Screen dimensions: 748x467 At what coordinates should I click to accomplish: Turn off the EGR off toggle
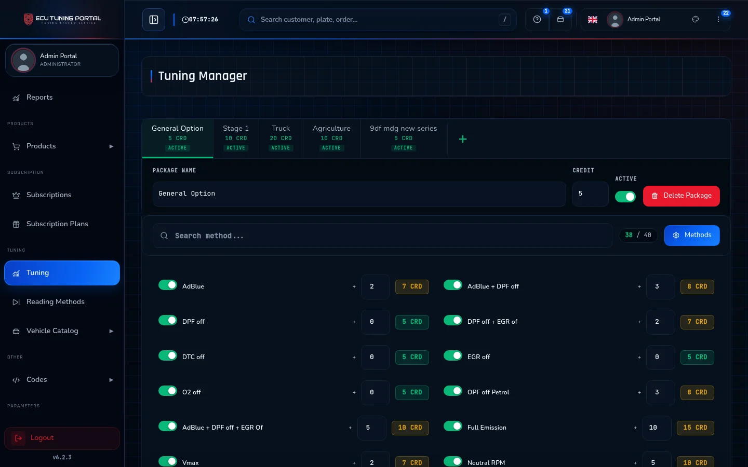[453, 355]
